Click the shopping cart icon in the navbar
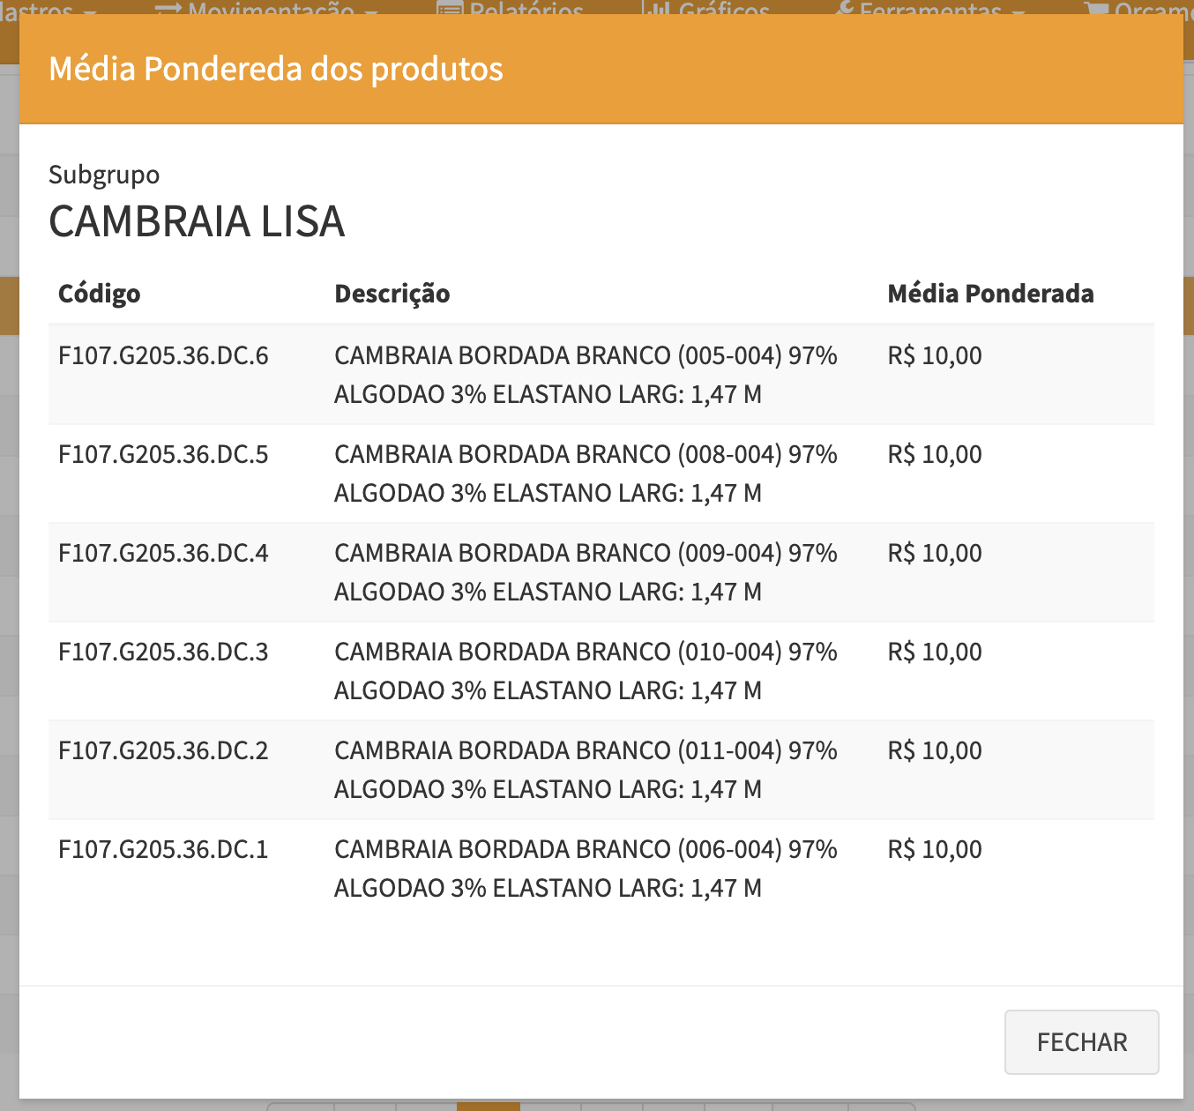1194x1111 pixels. pos(1096,9)
